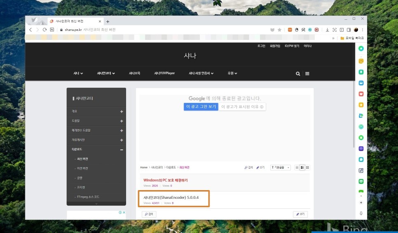Open the browser downloads arrow icon
The image size is (398, 233).
[x=328, y=30]
